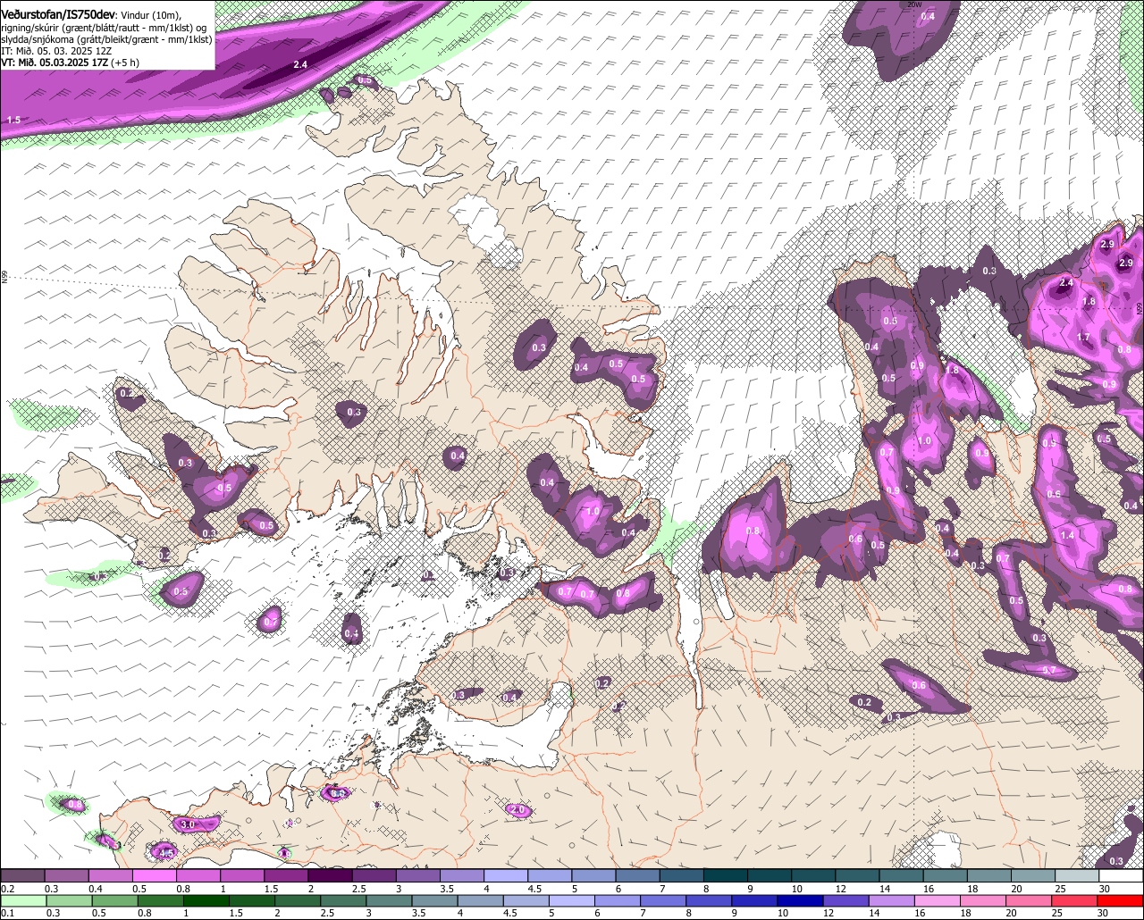Click the 0.1 label in the green legend row
The image size is (1144, 920).
tap(6, 913)
